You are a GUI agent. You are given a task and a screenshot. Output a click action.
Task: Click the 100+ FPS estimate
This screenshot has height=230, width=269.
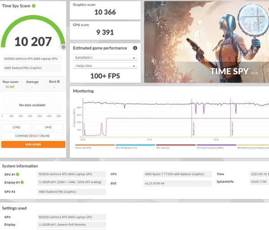105,76
